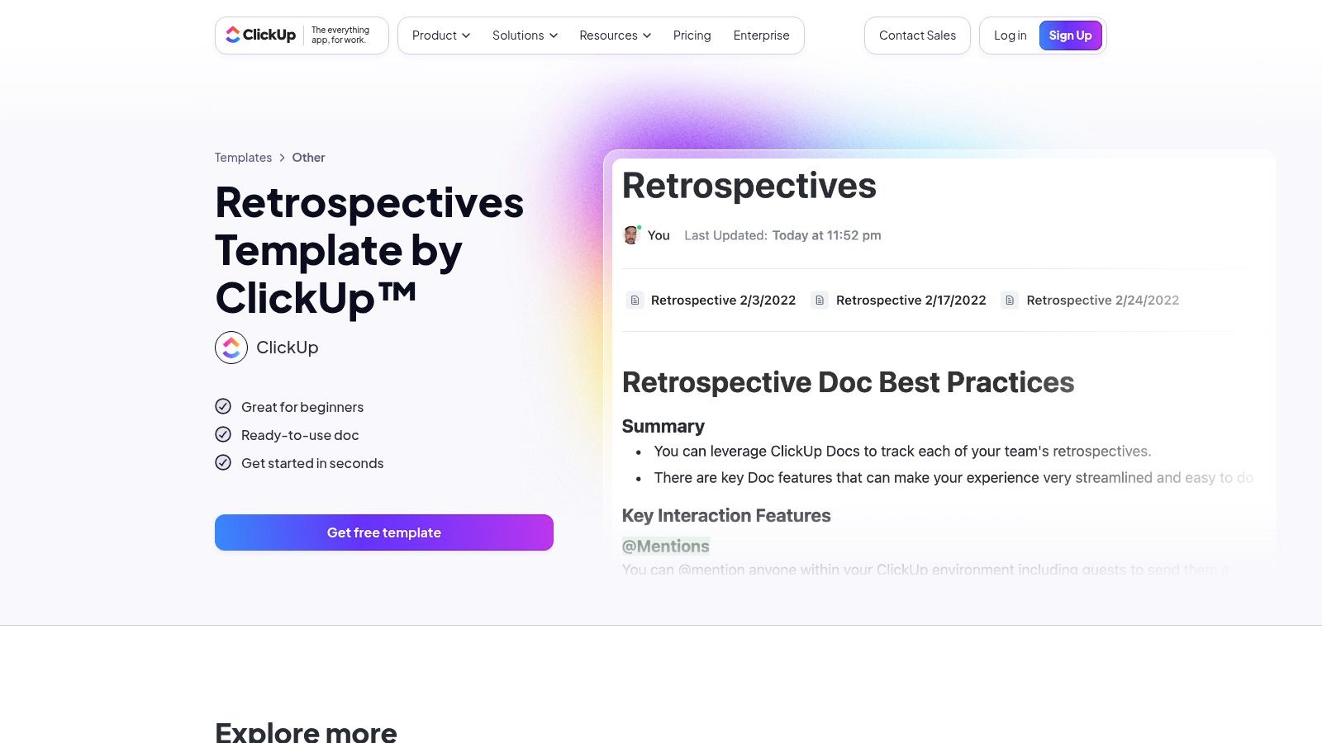Click the bullet about key Doc features
This screenshot has width=1322, height=743.
click(x=953, y=478)
